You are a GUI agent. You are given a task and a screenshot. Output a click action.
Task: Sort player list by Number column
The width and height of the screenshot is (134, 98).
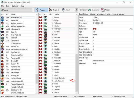51,14
